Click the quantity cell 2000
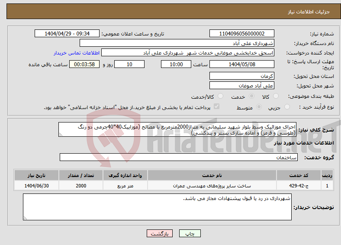Image resolution: width=341 pixels, height=245 pixels. (x=81, y=186)
